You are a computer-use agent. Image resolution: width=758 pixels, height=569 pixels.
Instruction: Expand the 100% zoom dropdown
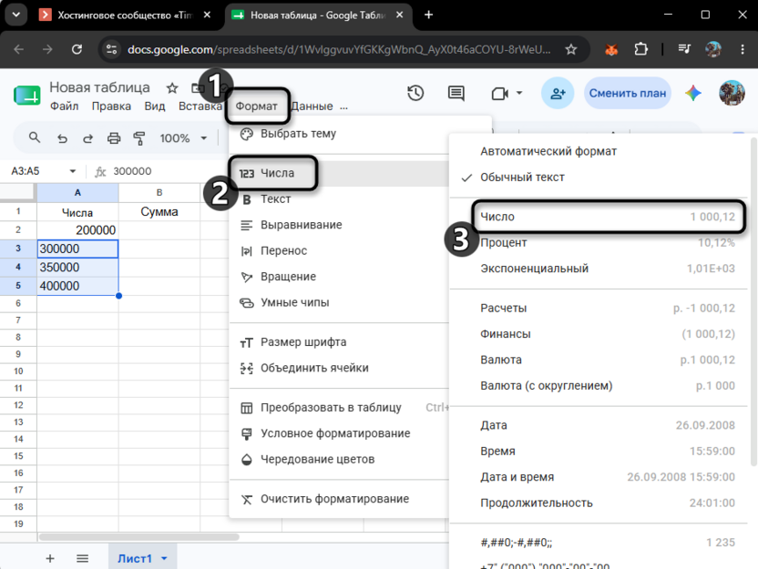click(x=204, y=138)
